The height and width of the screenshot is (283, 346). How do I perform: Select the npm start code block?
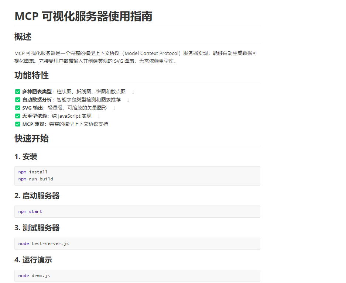tap(137, 211)
